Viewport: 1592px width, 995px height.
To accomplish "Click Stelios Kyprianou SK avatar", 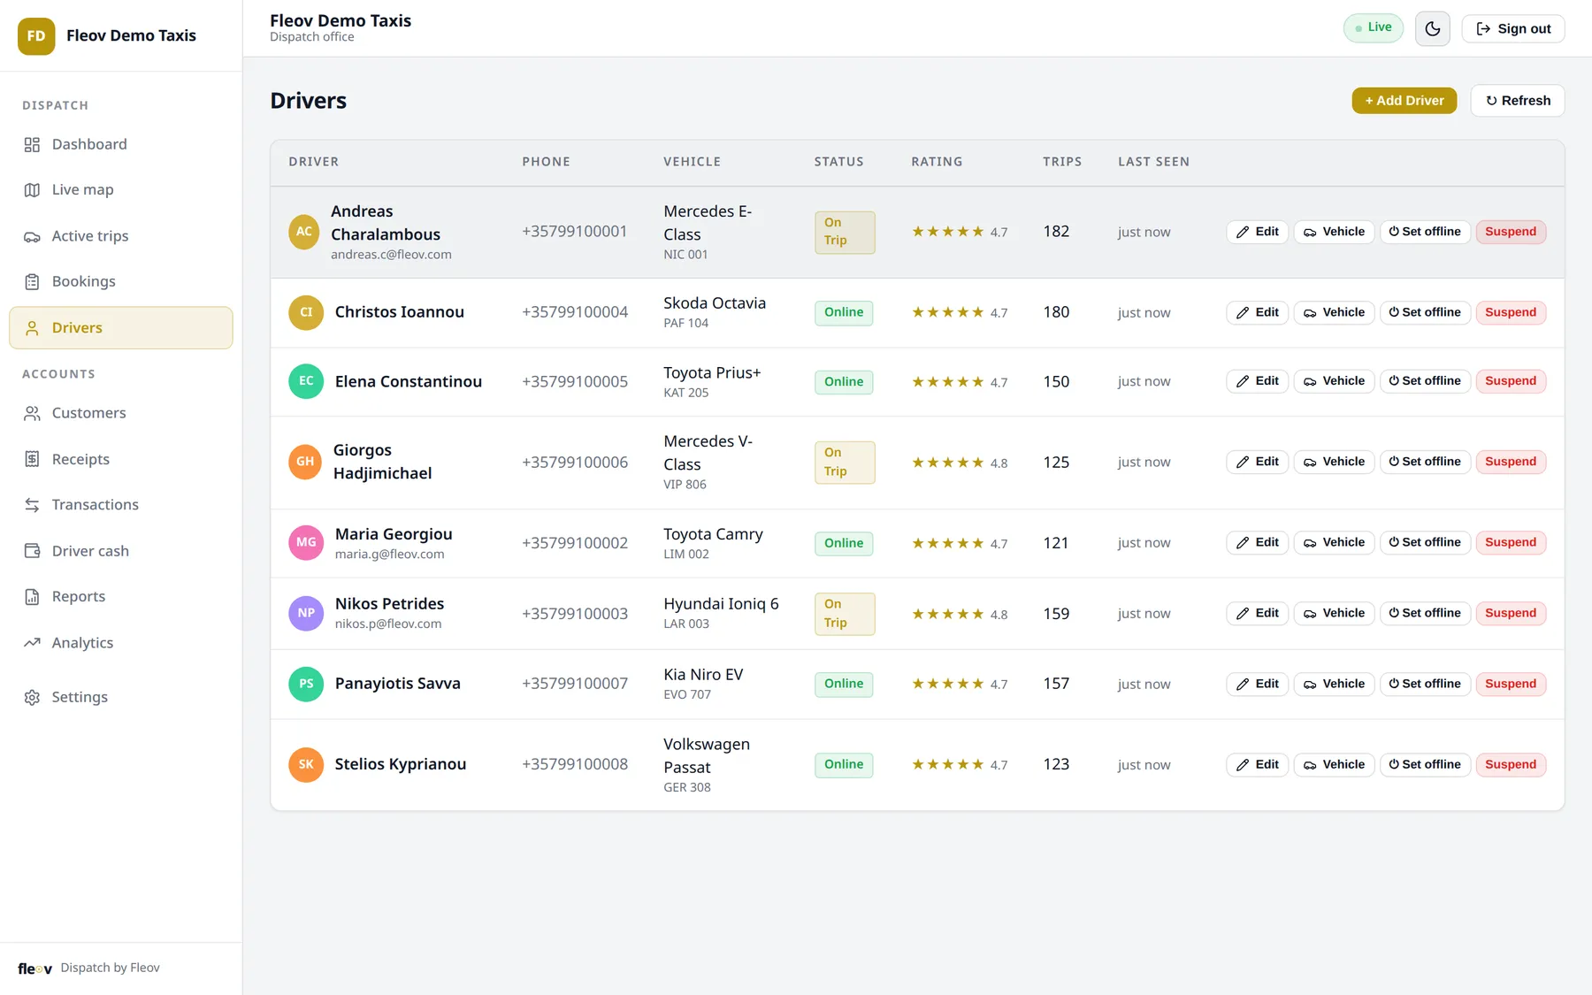I will (306, 764).
